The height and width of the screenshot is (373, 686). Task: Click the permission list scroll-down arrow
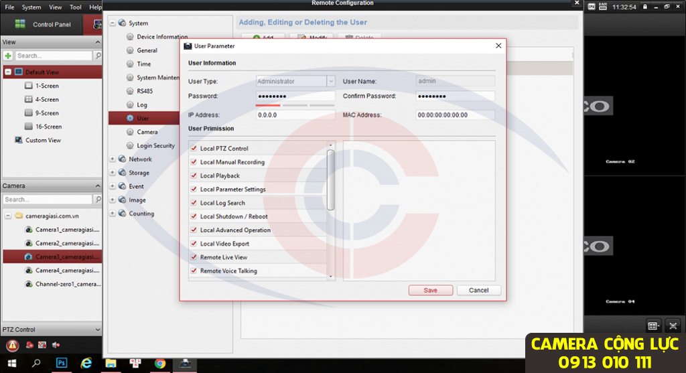pos(331,277)
